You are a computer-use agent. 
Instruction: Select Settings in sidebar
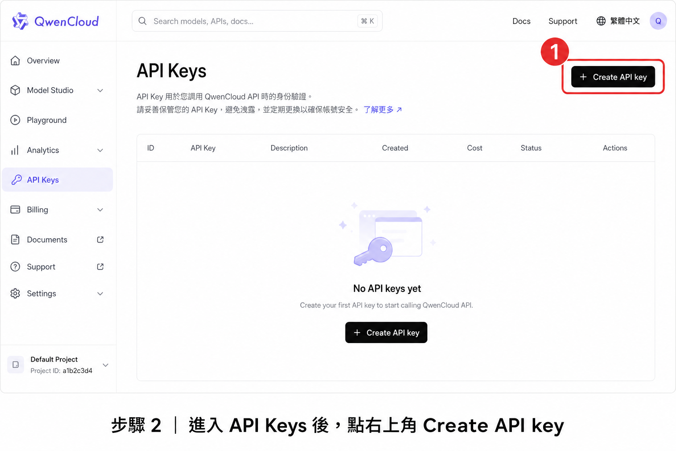click(57, 294)
